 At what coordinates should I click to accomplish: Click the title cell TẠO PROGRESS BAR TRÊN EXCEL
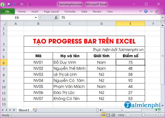pyautogui.click(x=84, y=41)
